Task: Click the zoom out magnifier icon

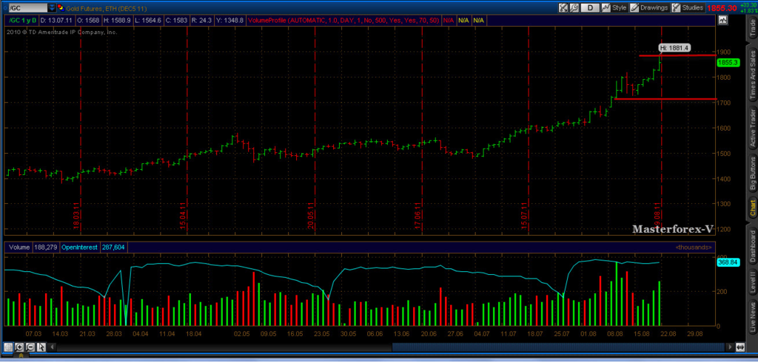Action: point(30,346)
